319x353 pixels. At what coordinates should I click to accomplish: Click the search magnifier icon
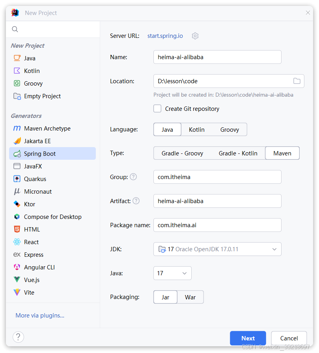(x=15, y=29)
